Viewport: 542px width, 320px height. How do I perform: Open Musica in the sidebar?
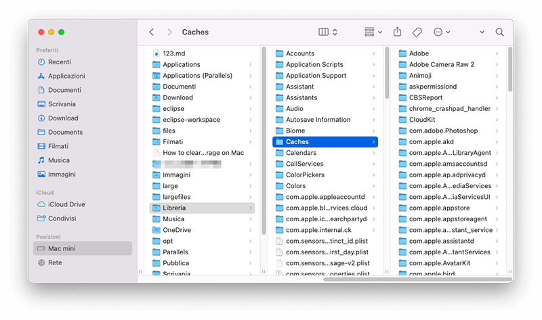(x=83, y=160)
